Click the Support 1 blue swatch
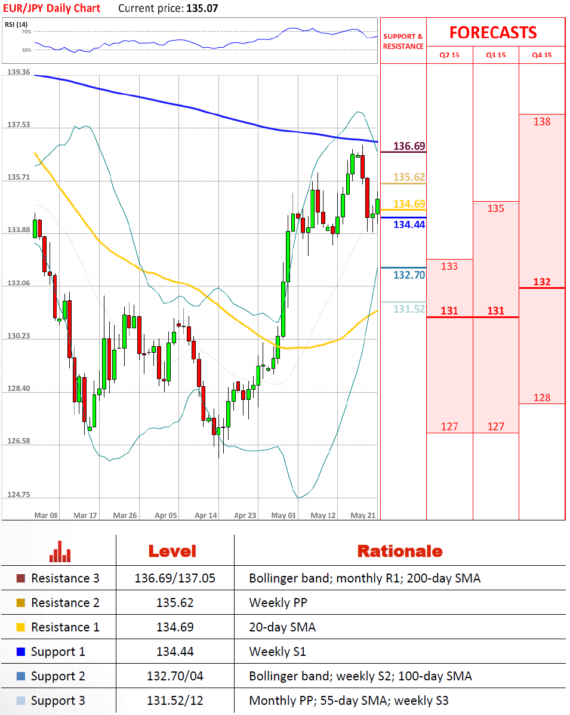 20,652
